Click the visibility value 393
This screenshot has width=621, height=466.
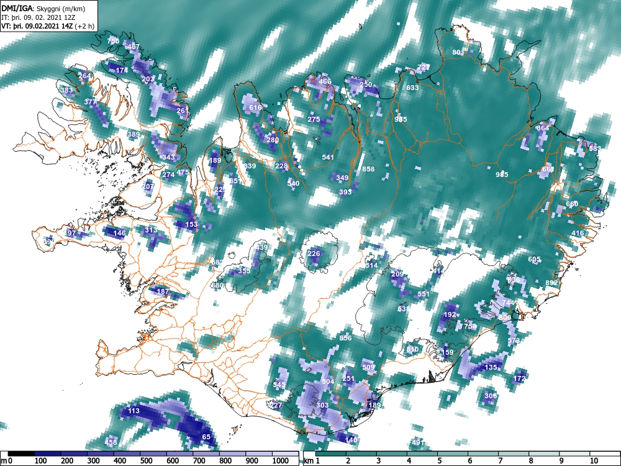coord(345,192)
